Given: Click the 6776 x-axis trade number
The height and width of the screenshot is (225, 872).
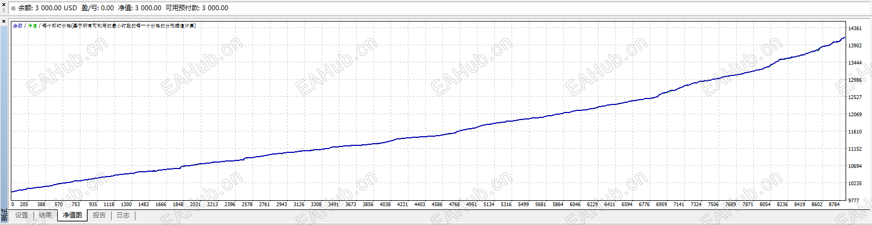Looking at the screenshot, I should [x=644, y=205].
